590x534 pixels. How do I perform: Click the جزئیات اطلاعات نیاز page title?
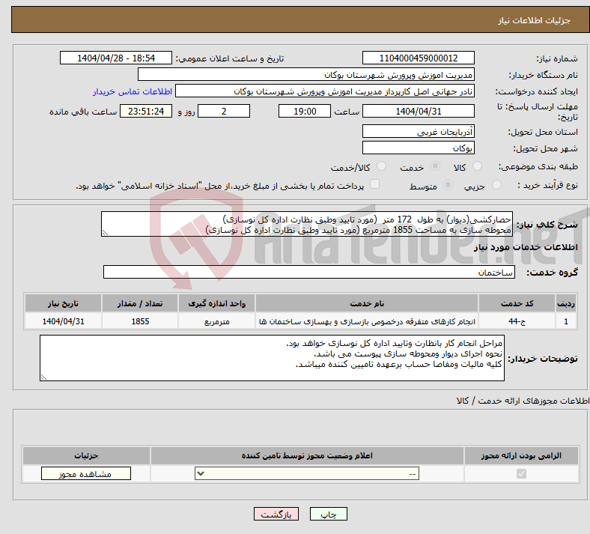pos(535,20)
